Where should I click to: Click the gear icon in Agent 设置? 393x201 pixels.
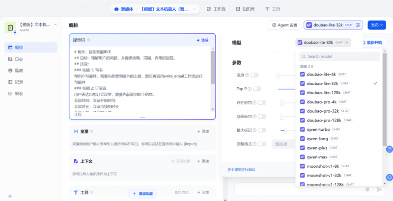[x=274, y=25]
